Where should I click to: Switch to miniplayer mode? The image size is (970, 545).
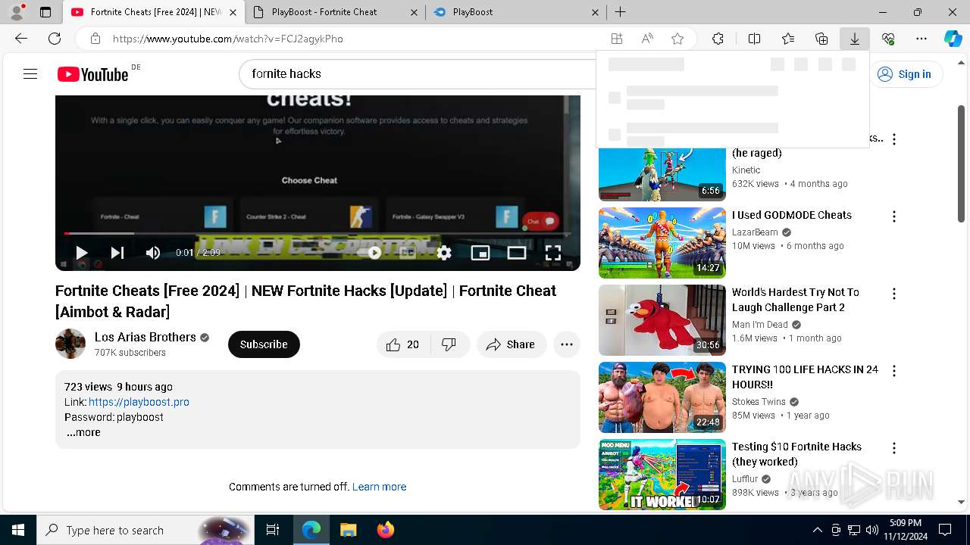click(480, 253)
